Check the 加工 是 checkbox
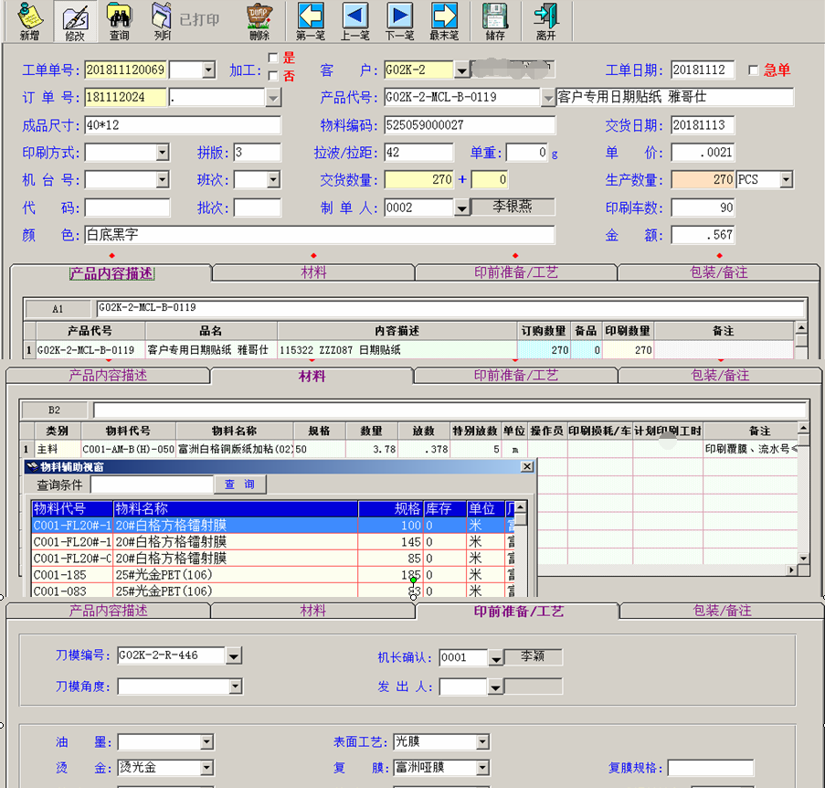Viewport: 825px width, 788px height. (x=272, y=58)
